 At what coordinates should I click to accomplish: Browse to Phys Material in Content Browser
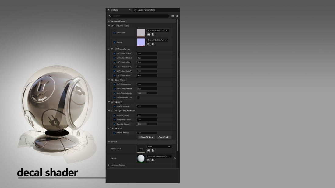pos(153,150)
